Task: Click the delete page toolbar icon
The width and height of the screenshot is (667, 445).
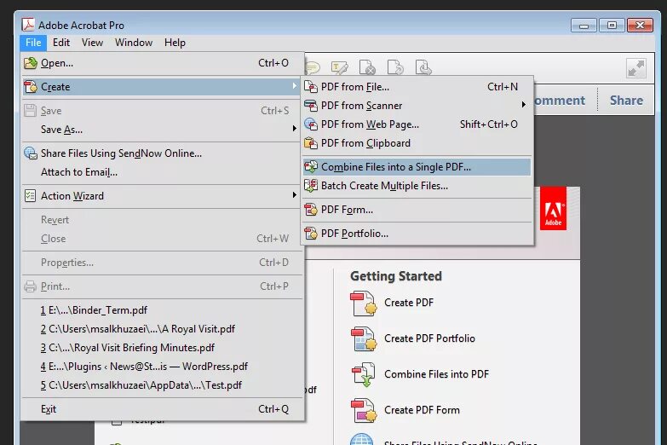Action: pos(367,67)
